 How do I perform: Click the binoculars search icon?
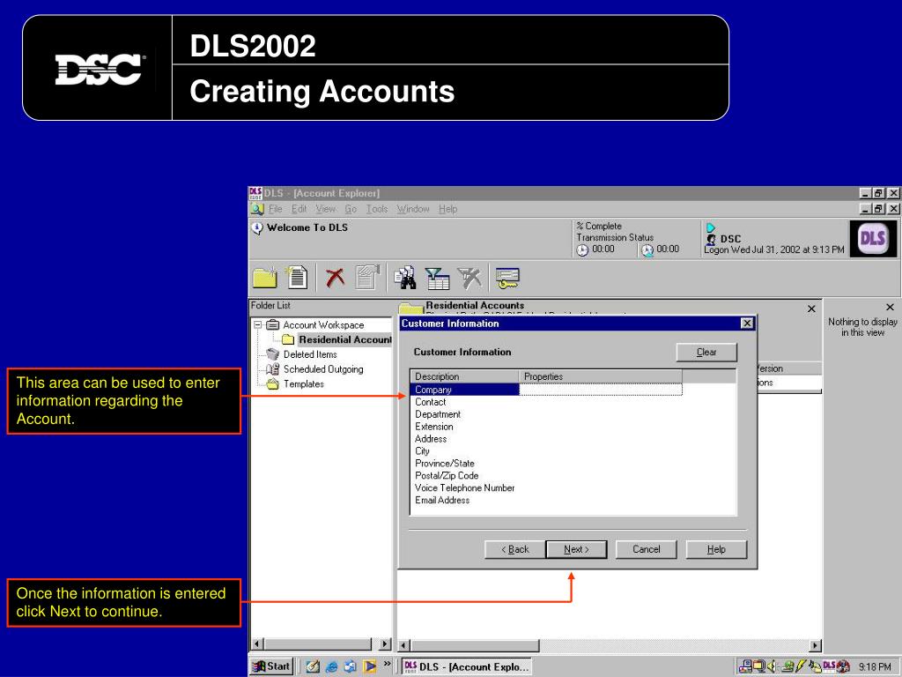[x=405, y=278]
